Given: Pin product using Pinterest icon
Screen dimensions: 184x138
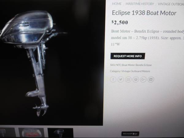Looking at the screenshot, I should pos(136,79).
